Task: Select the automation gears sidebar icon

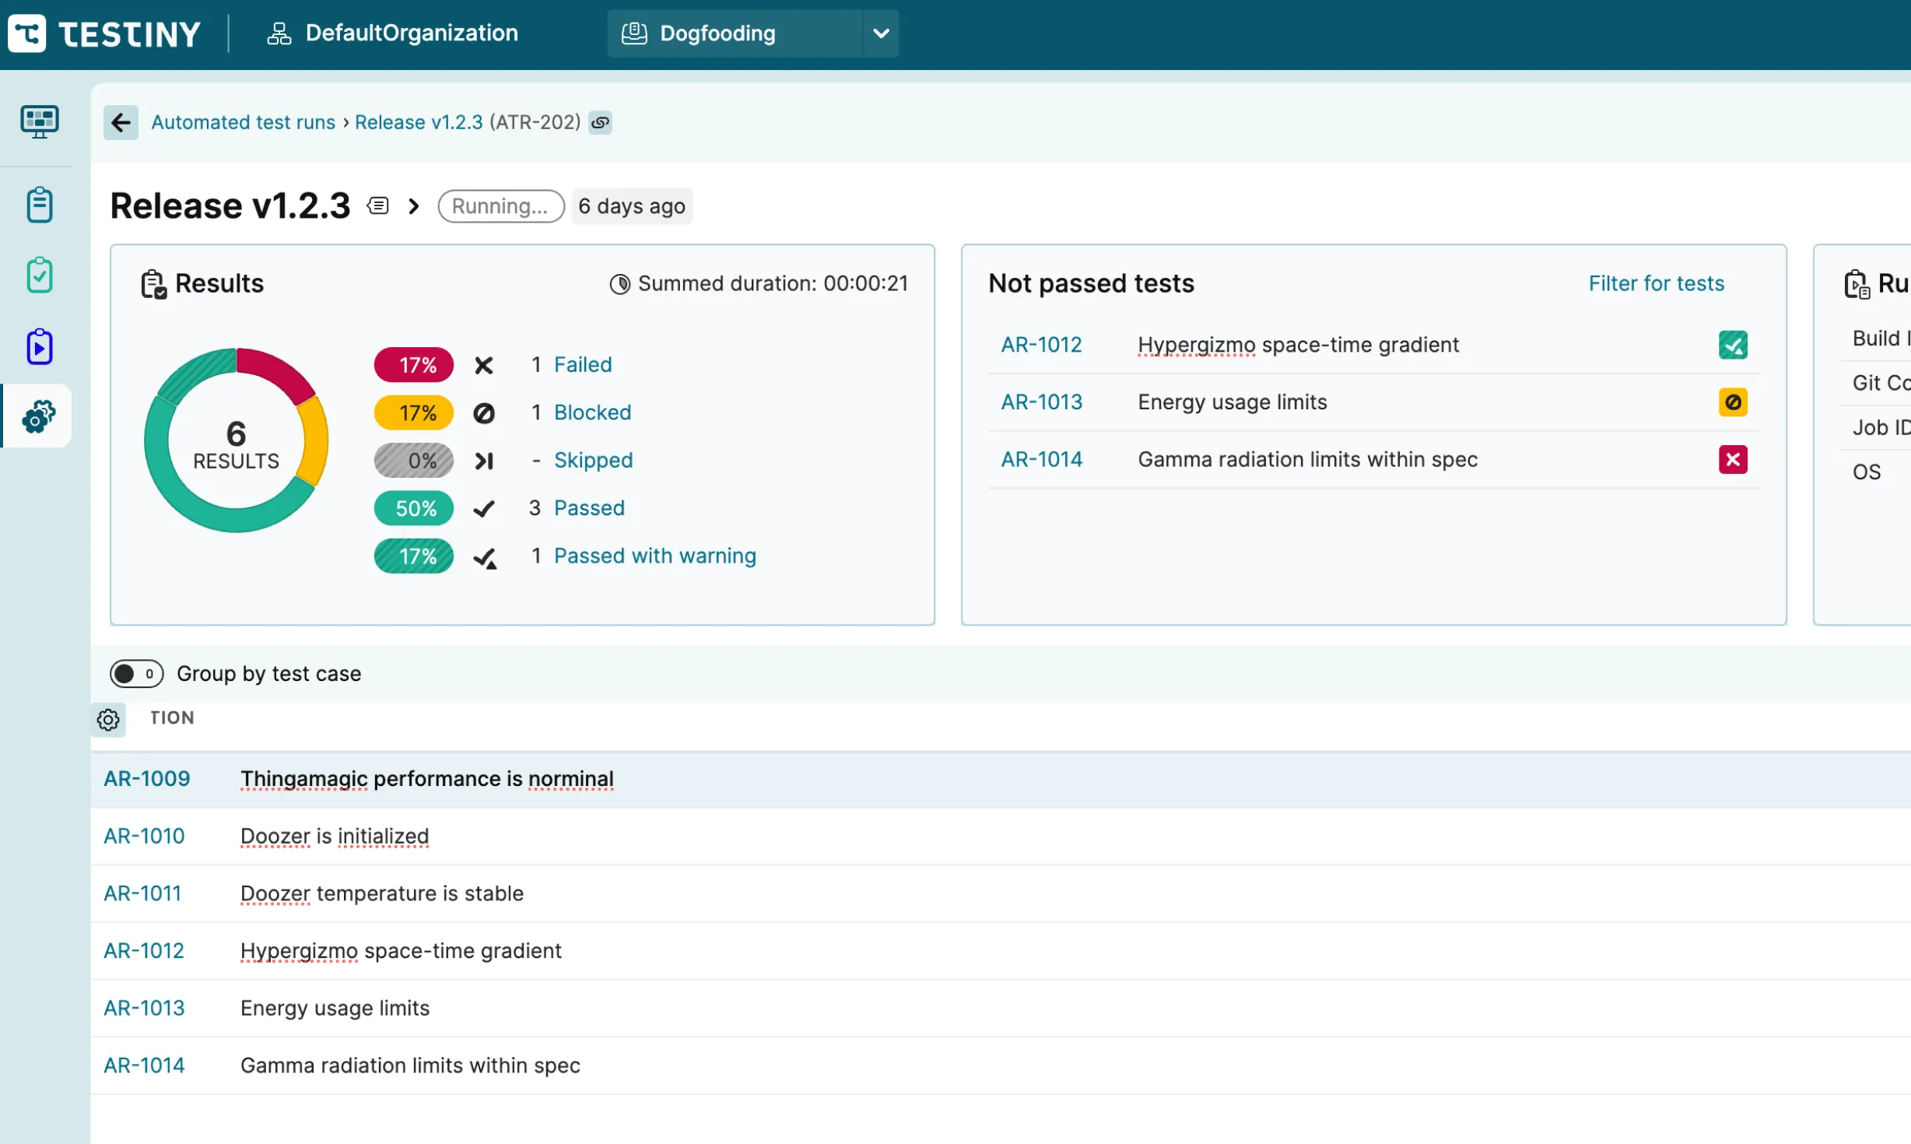Action: 39,416
